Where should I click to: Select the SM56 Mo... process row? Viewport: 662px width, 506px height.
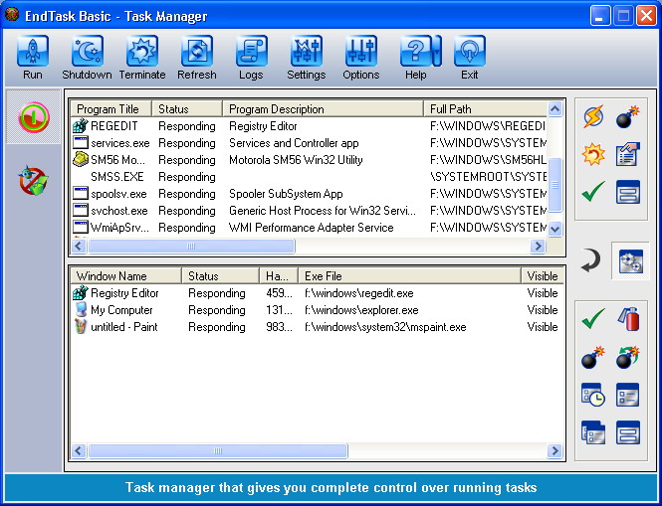pyautogui.click(x=309, y=160)
